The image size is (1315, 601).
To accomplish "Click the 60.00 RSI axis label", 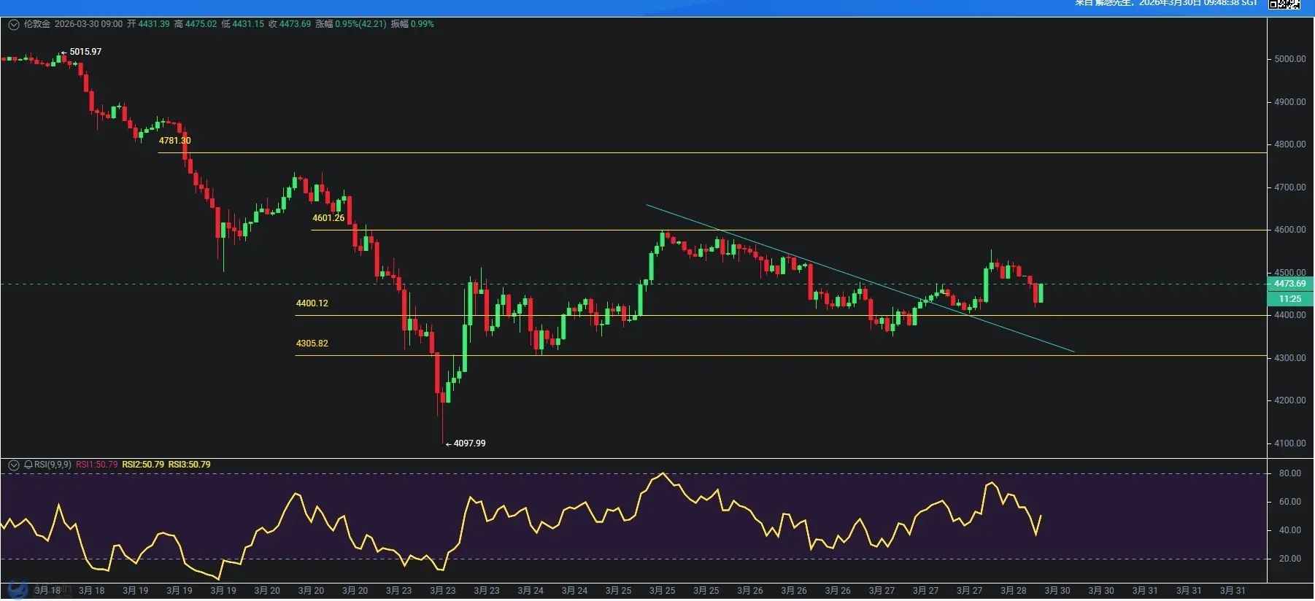I will [x=1290, y=502].
